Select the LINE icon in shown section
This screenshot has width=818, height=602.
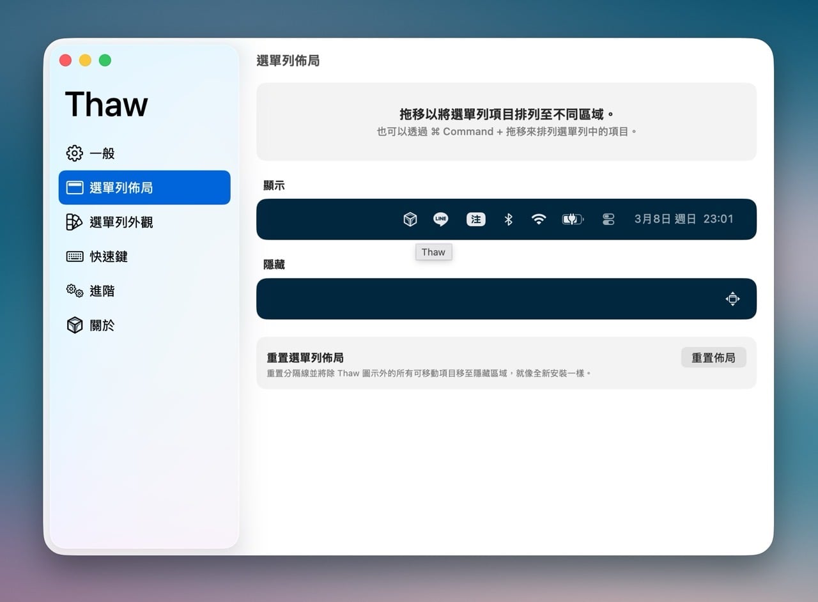[441, 219]
